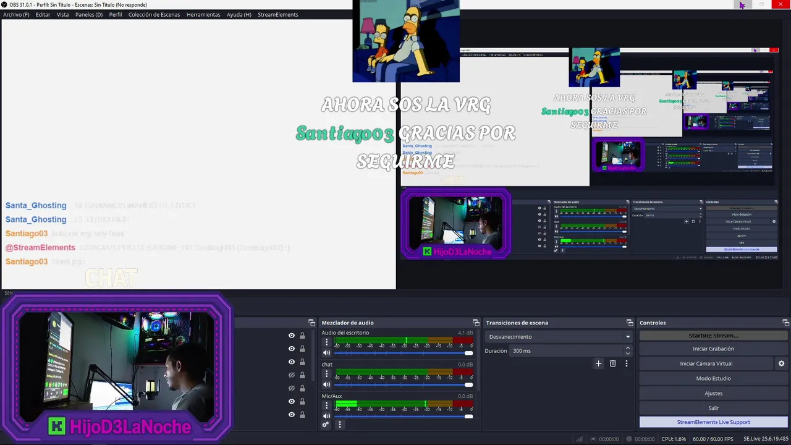791x445 pixels.
Task: Undock the Mezclador de audio panel
Action: click(x=476, y=323)
